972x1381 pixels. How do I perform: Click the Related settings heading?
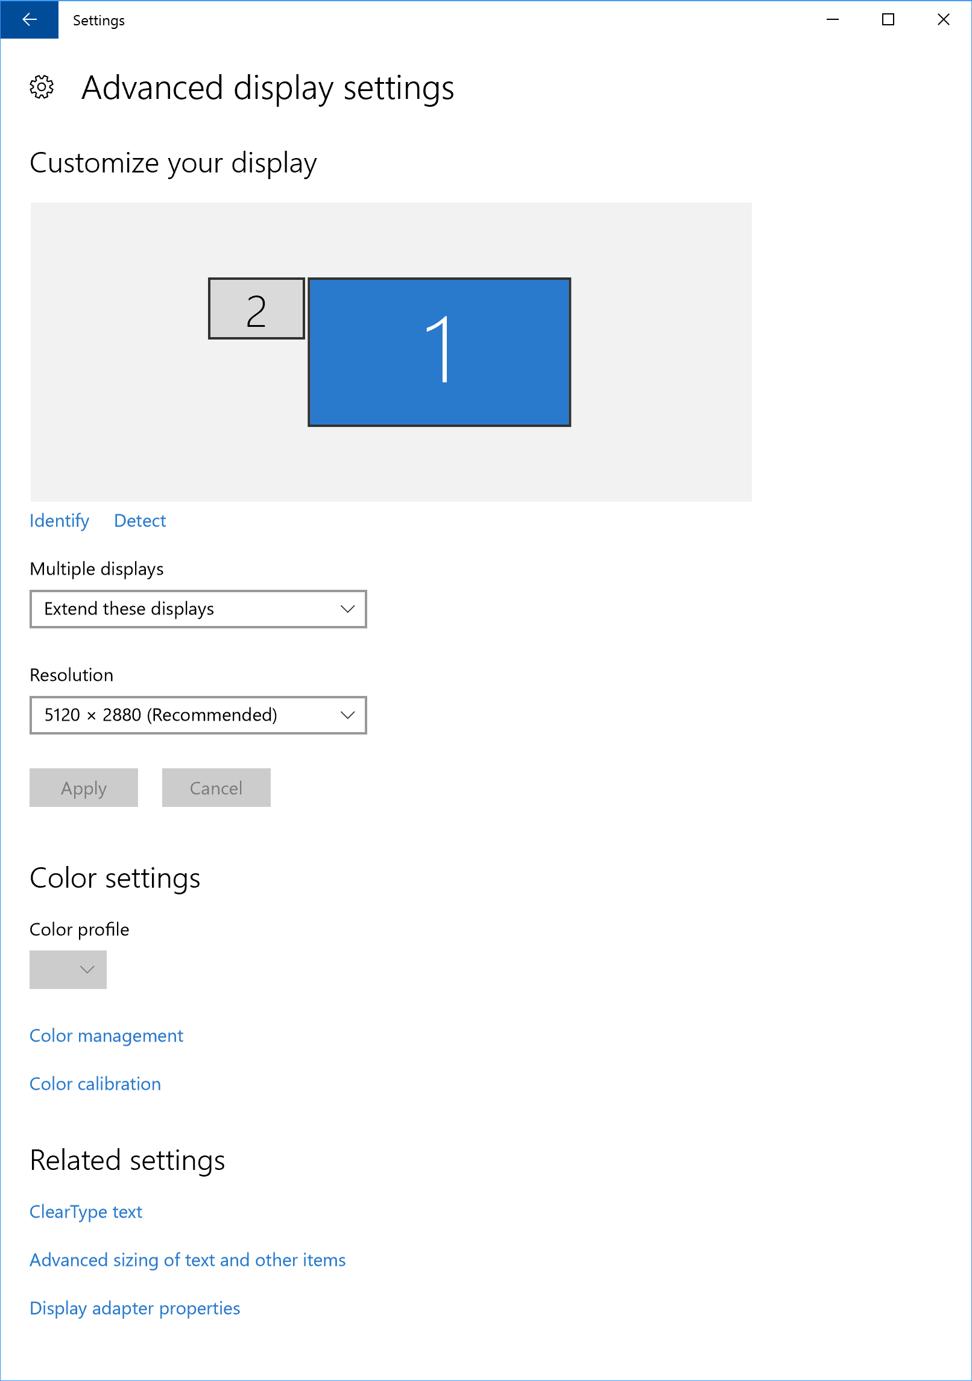click(127, 1160)
